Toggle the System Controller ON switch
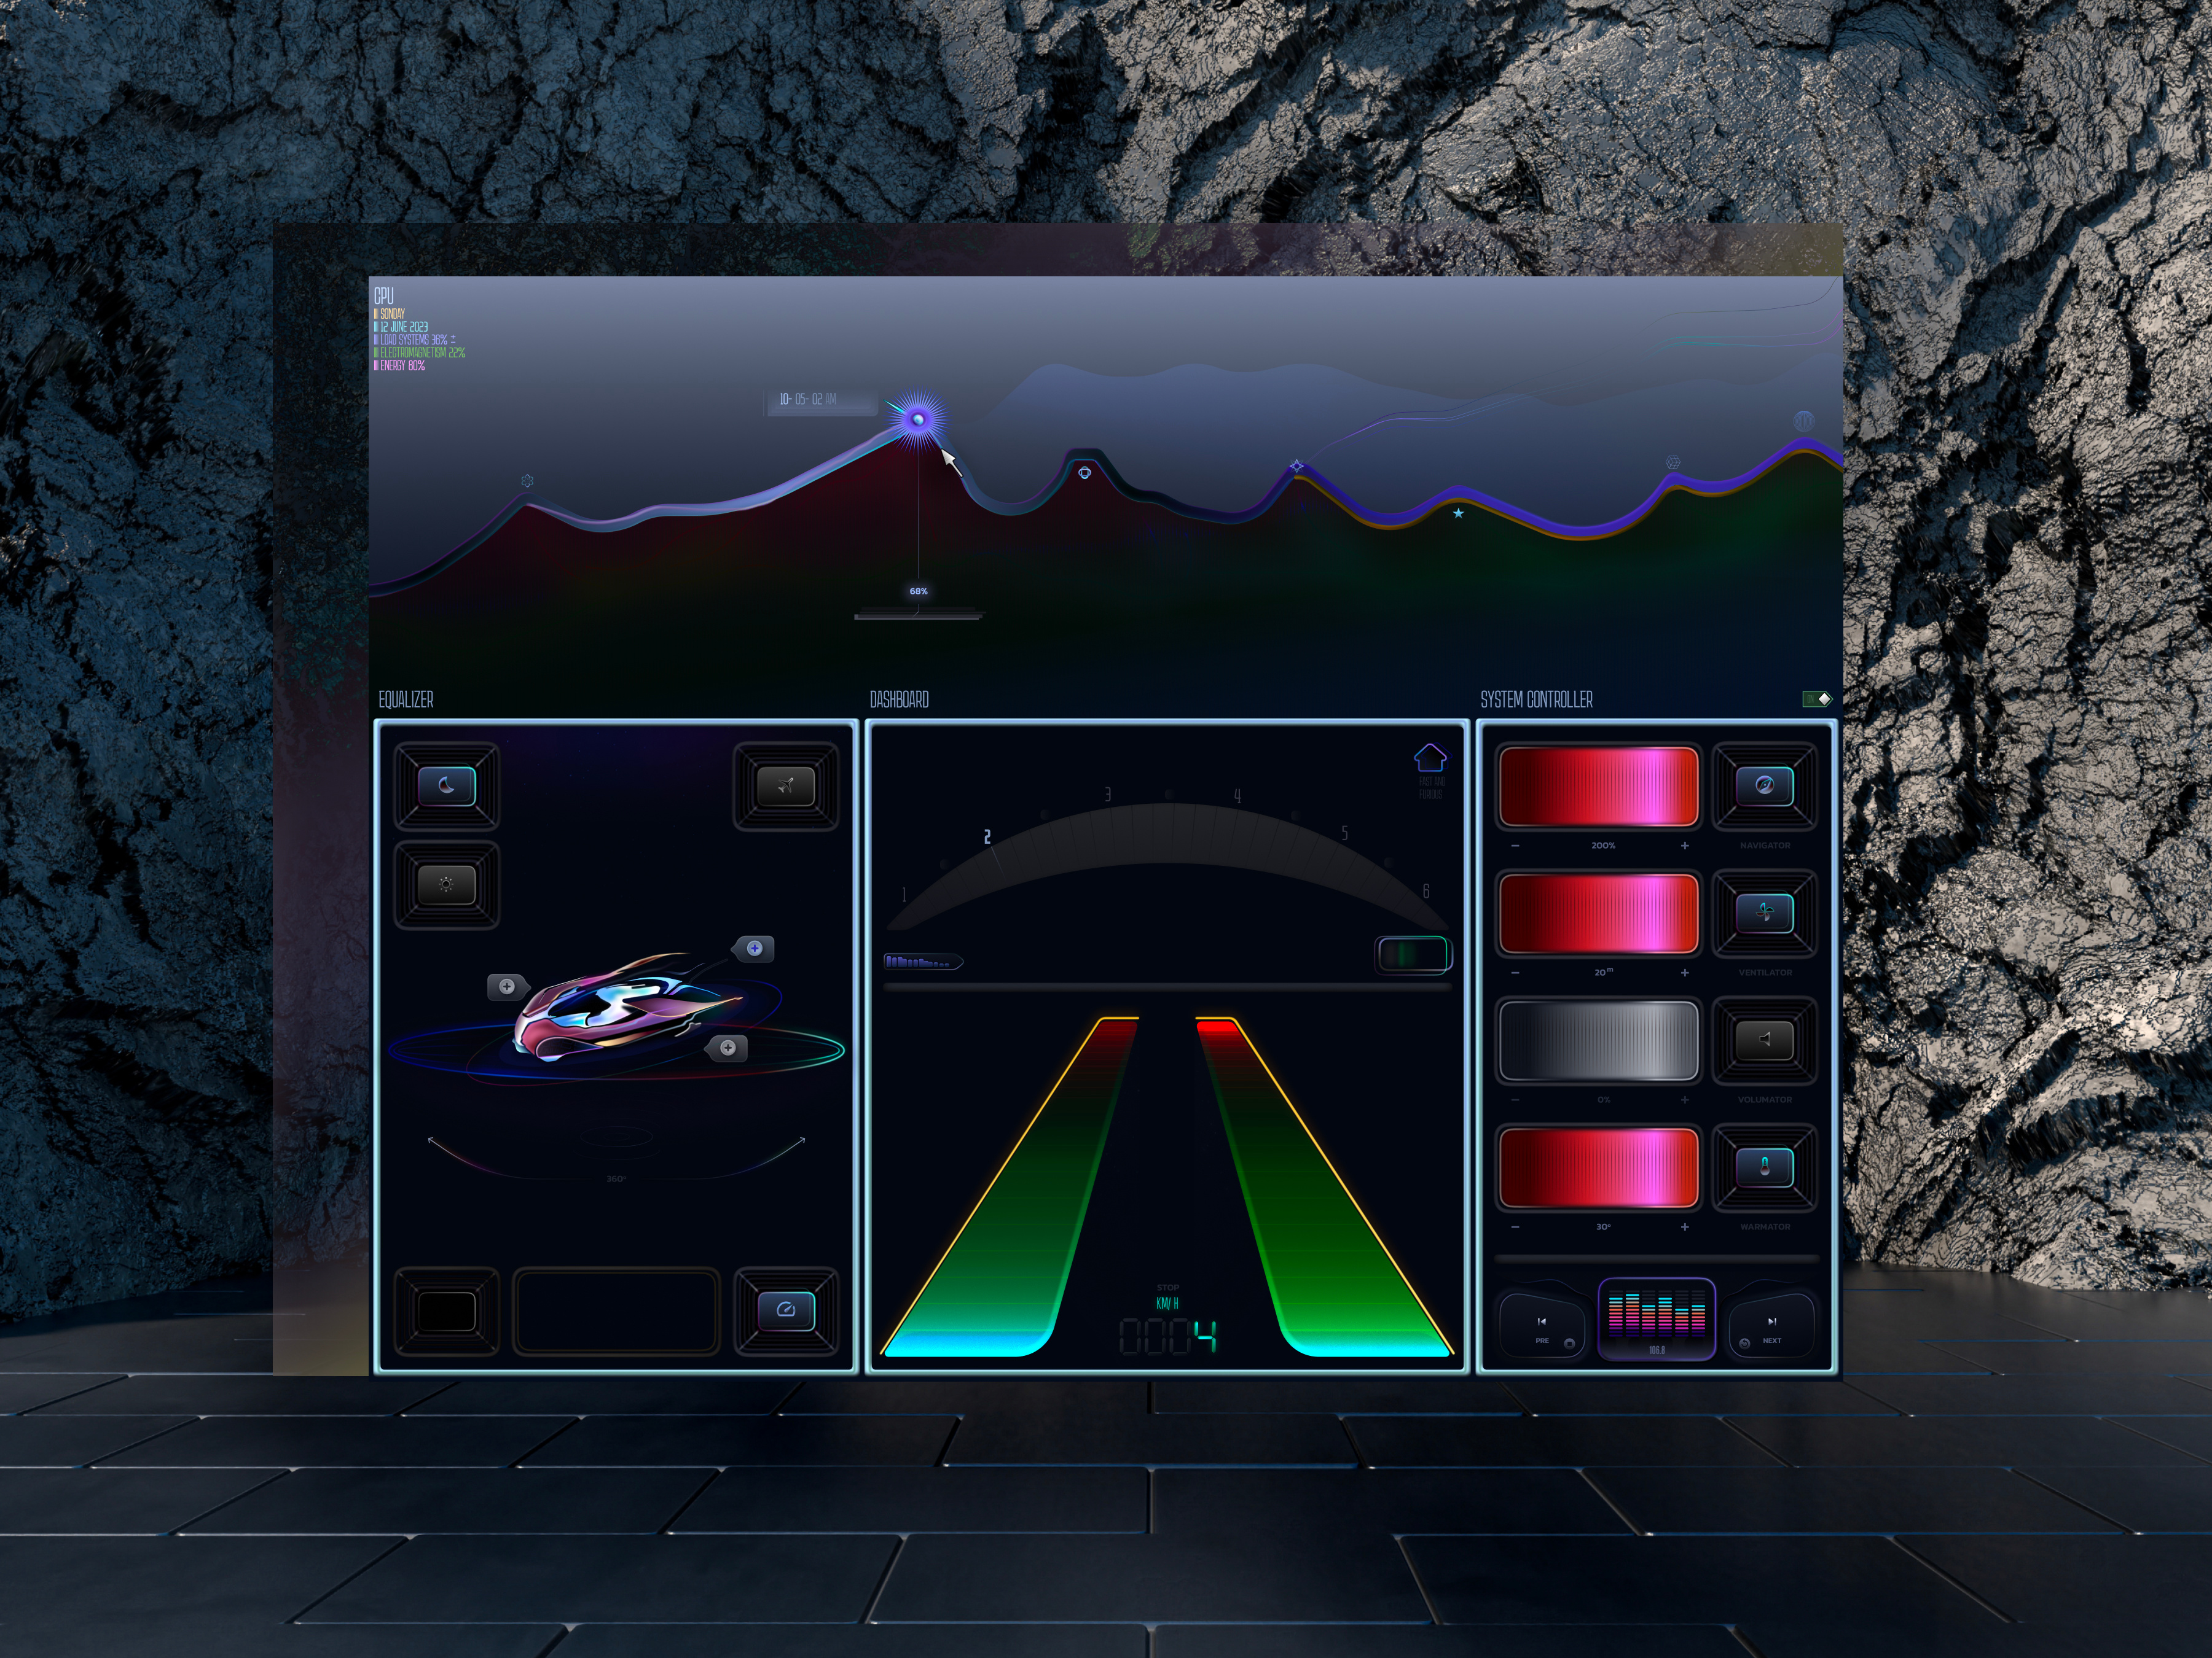Screen dimensions: 2212x1658 [x=1816, y=699]
